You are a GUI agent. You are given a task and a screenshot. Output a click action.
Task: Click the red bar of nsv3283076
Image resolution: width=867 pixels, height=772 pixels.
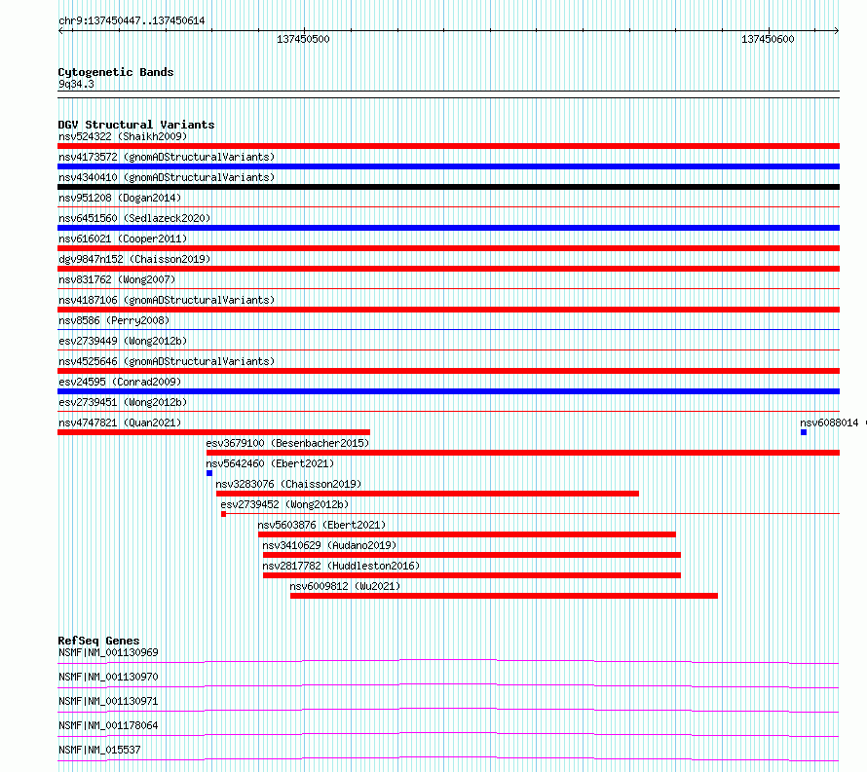pyautogui.click(x=428, y=494)
